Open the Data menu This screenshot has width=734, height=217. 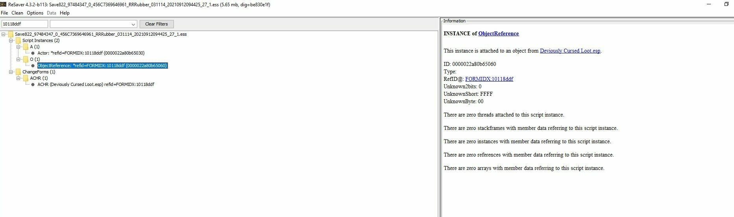[x=52, y=13]
